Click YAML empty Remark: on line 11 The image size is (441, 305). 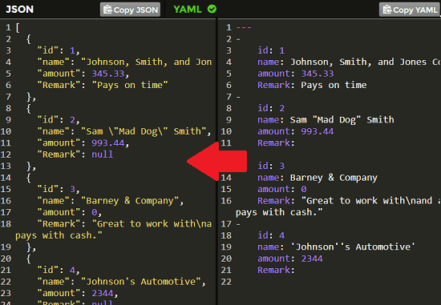coord(276,143)
